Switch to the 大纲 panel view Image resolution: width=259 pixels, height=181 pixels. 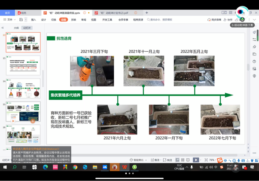(16, 28)
